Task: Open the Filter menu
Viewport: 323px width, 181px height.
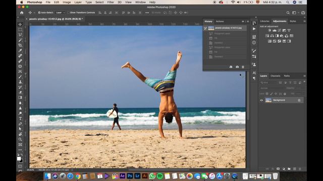Action: coord(111,2)
